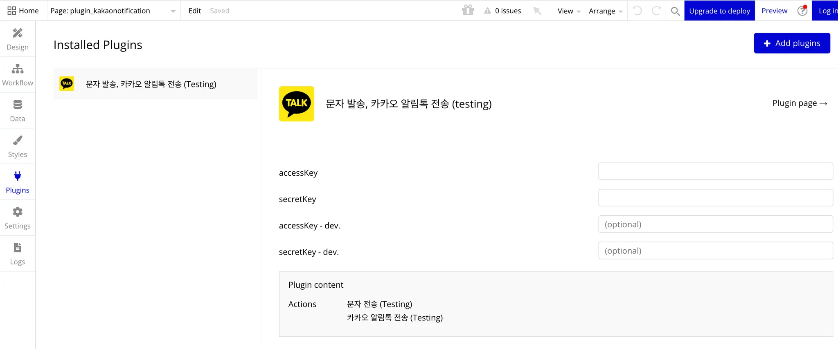838x349 pixels.
Task: Open the Data tab in the sidebar
Action: pos(18,111)
